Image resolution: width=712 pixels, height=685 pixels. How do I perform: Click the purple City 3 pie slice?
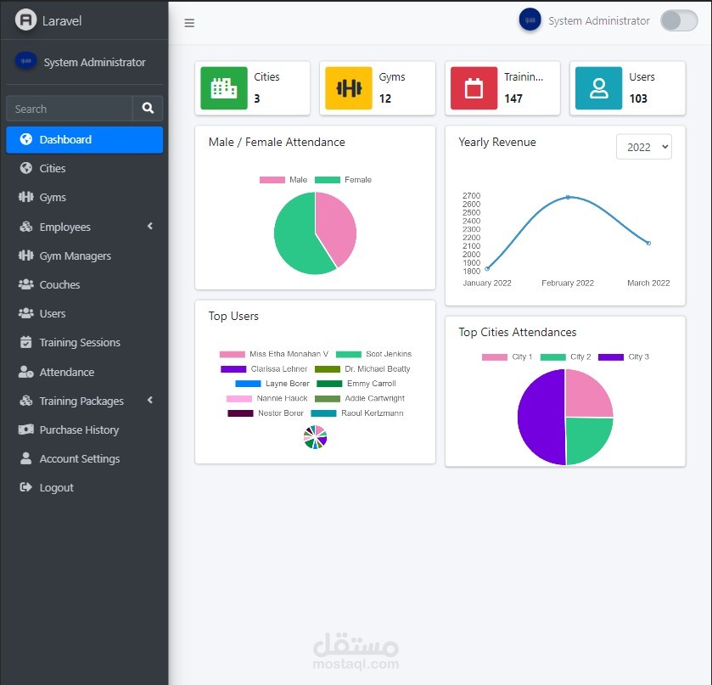[541, 417]
